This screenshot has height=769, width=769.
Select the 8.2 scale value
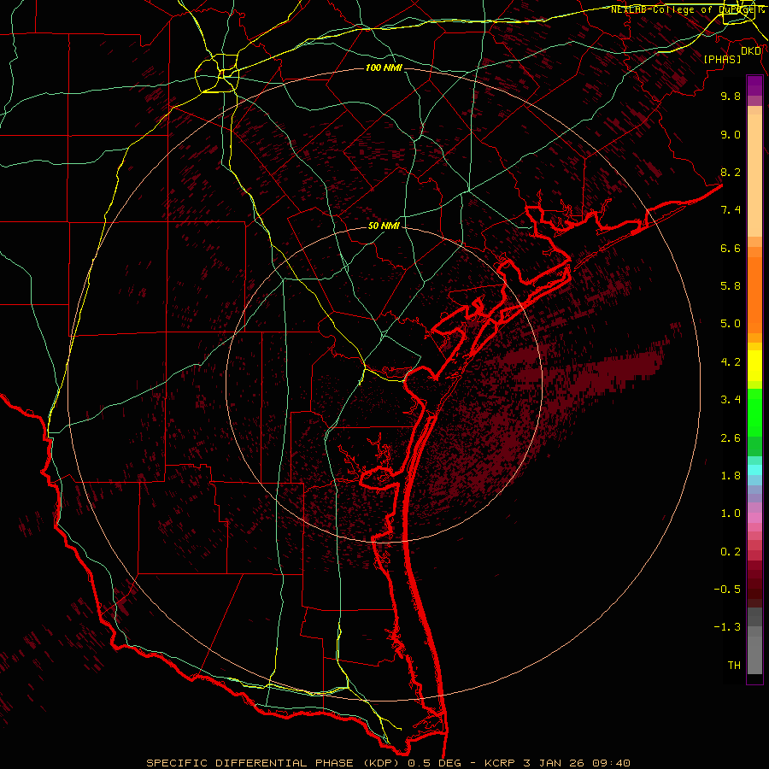click(731, 172)
